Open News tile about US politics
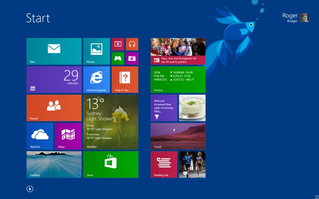Image resolution: width=319 pixels, height=199 pixels. coord(178,51)
